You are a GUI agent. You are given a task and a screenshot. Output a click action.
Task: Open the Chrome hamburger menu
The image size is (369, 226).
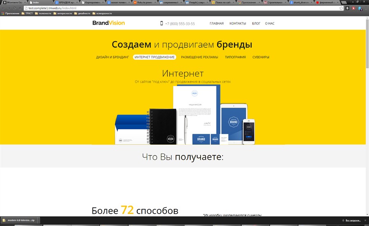point(365,8)
